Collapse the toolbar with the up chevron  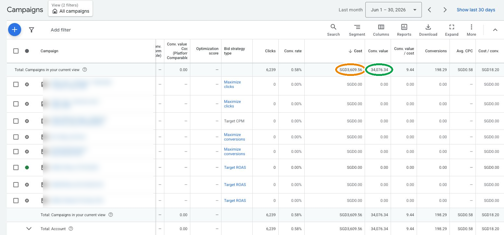tap(495, 30)
